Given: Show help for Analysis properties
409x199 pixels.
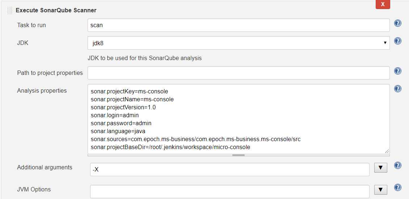Looking at the screenshot, I should 397,89.
